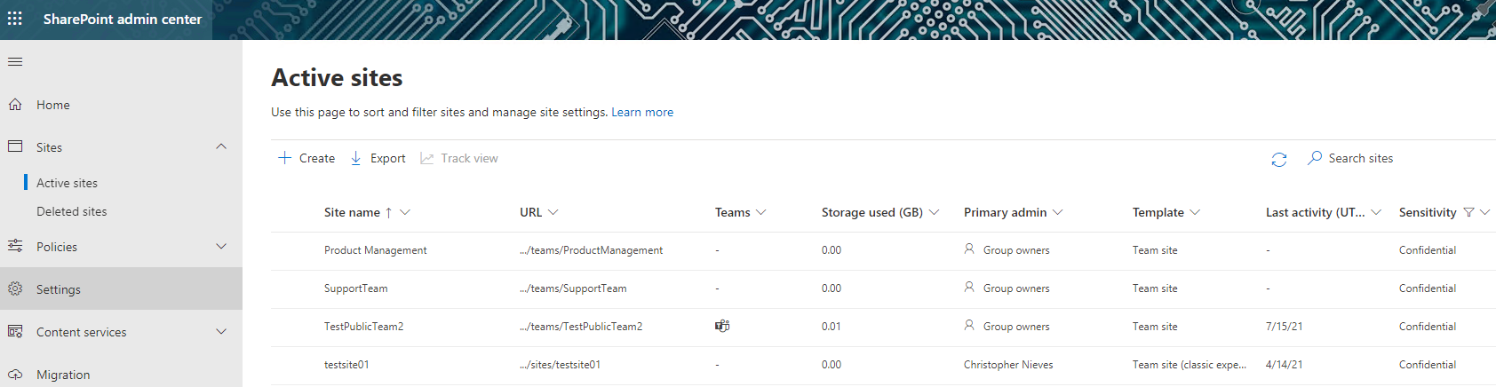The height and width of the screenshot is (387, 1496).
Task: Export the sites list
Action: [x=378, y=158]
